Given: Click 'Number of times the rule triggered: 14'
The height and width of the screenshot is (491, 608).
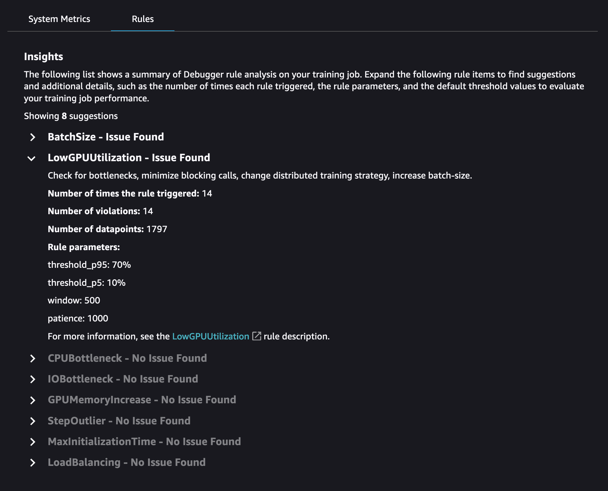Looking at the screenshot, I should click(x=130, y=193).
